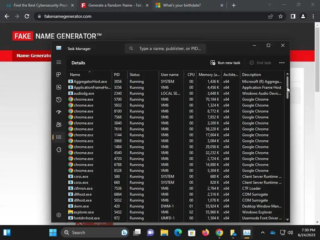Sort by the PID column header
Image resolution: width=320 pixels, height=240 pixels.
(x=120, y=74)
